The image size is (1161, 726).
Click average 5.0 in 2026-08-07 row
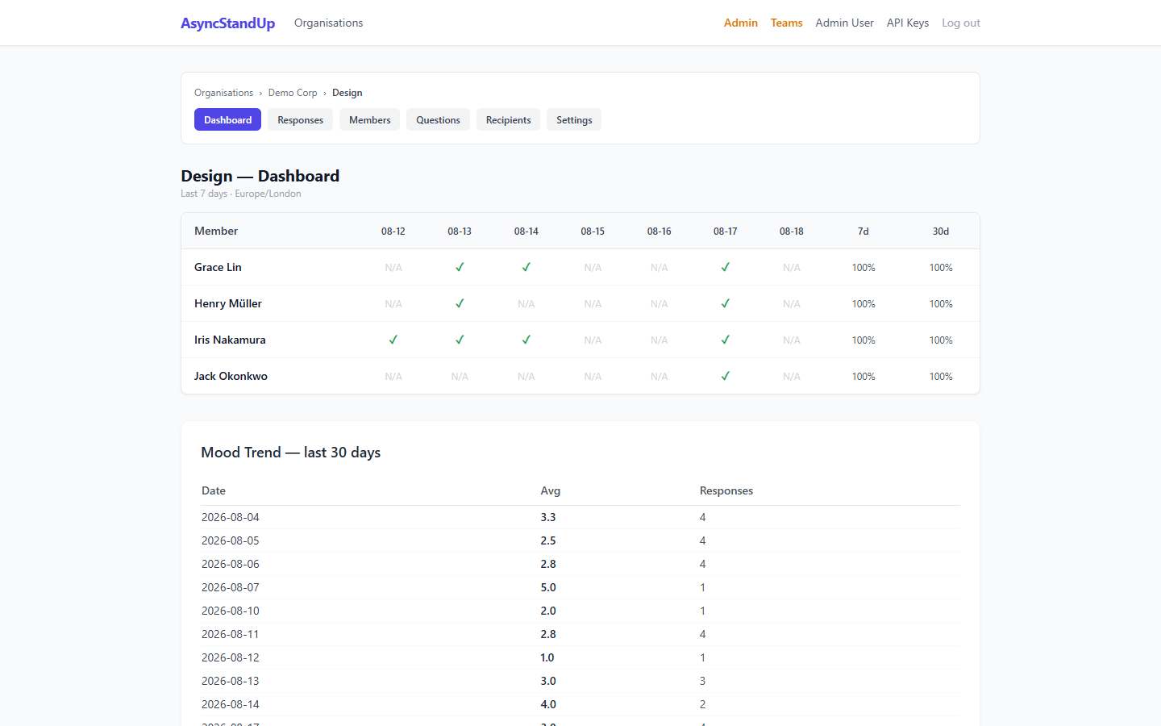point(548,587)
